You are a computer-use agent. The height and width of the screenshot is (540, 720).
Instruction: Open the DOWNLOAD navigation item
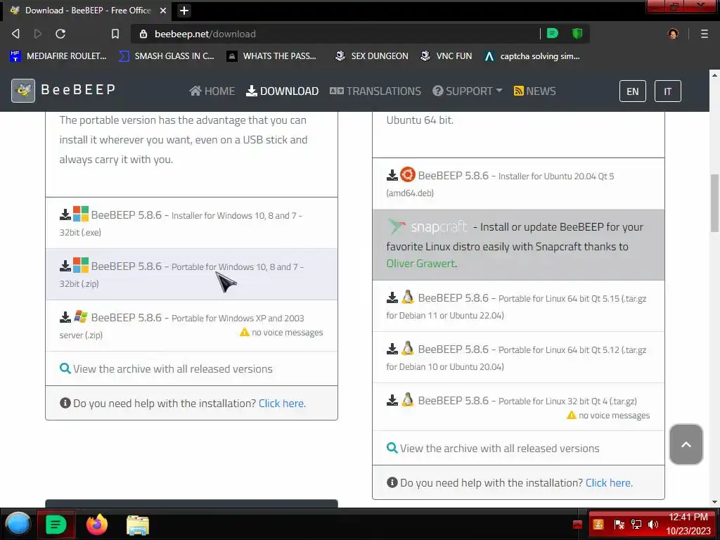[x=283, y=91]
